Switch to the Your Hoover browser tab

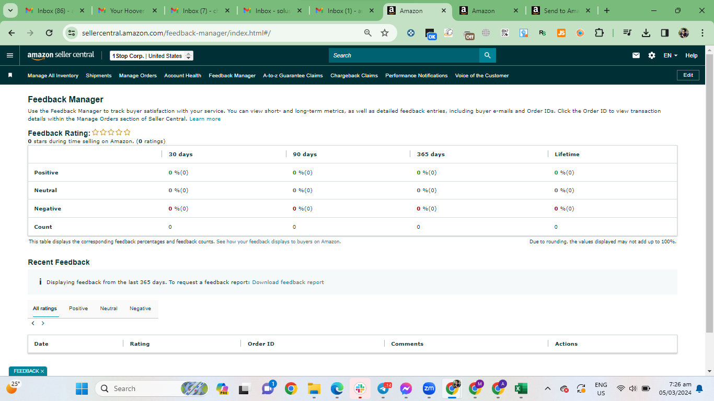coord(127,10)
